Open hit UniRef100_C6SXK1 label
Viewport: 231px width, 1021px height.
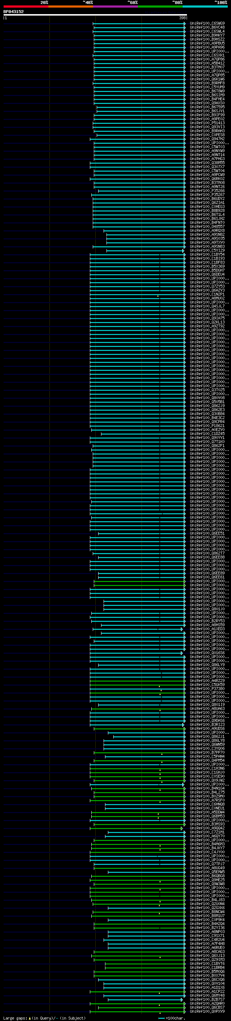(207, 55)
